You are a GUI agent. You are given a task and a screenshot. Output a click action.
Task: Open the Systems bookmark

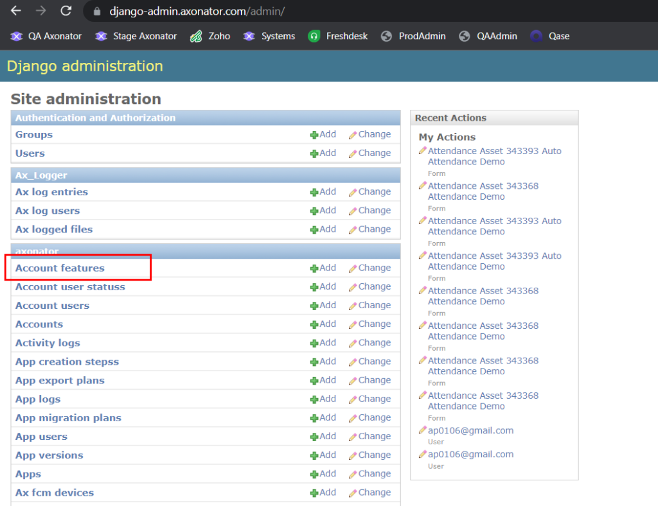[269, 37]
